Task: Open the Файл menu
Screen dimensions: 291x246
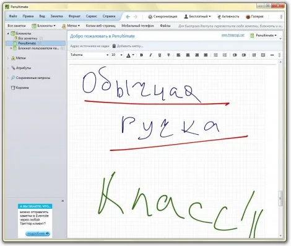Action: (13, 16)
